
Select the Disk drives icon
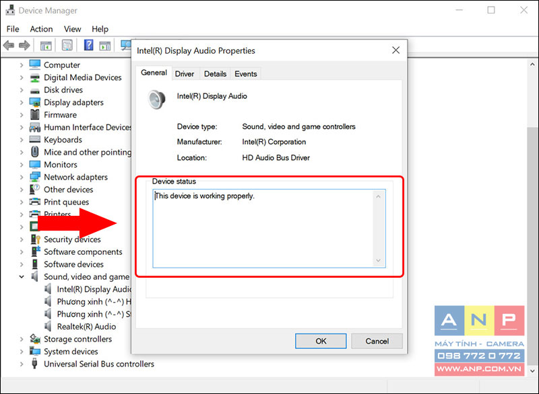(35, 91)
